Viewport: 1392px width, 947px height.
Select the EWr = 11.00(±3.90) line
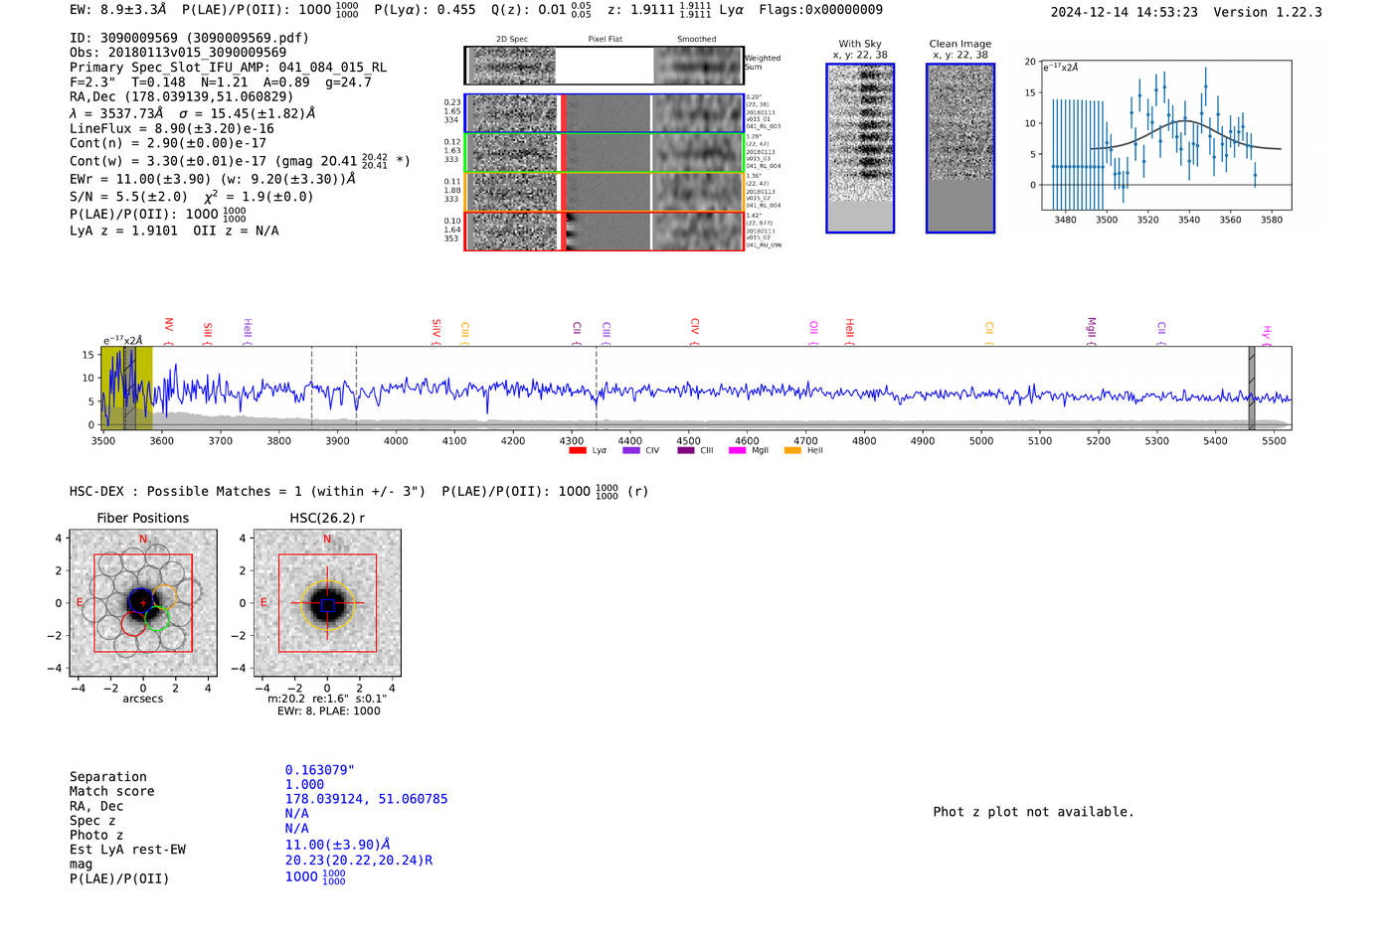[x=213, y=179]
